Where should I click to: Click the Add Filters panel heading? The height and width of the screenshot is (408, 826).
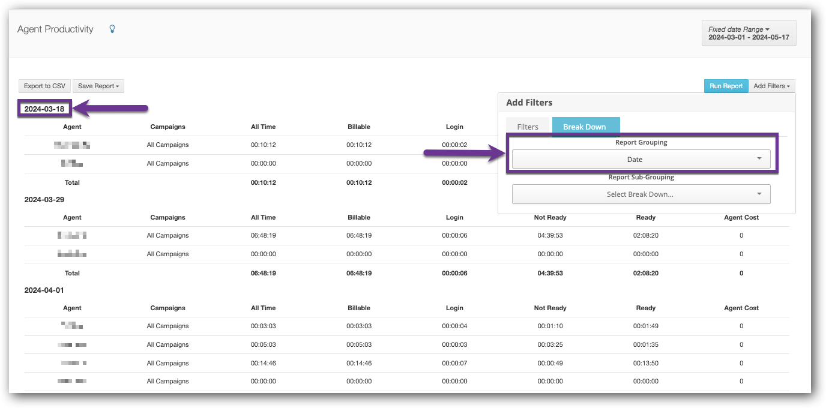pyautogui.click(x=529, y=103)
